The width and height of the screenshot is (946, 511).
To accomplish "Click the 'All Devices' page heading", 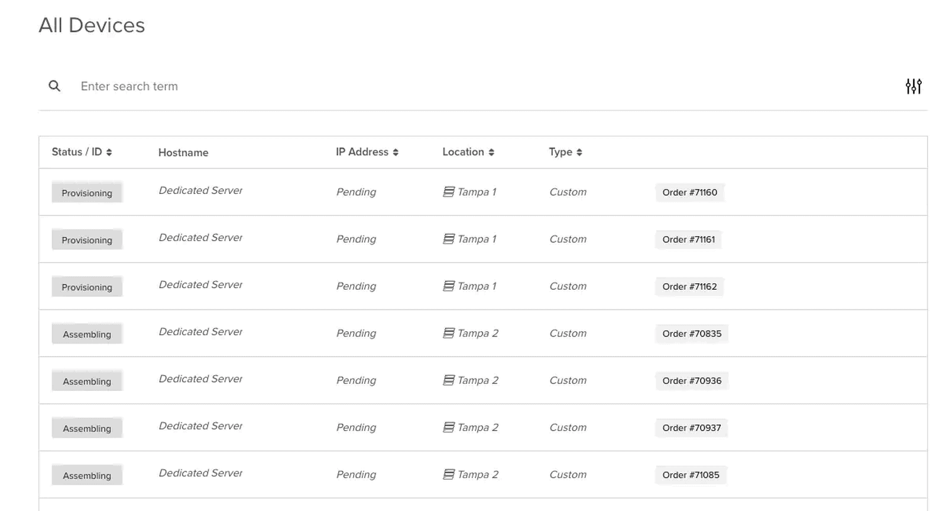I will tap(92, 25).
